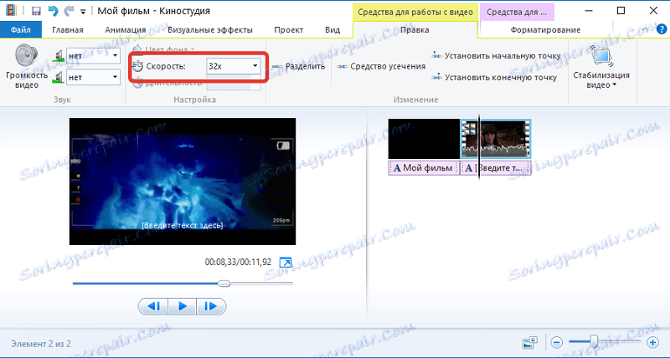Open the Визуальные эффекты tab
The width and height of the screenshot is (670, 358).
point(210,30)
